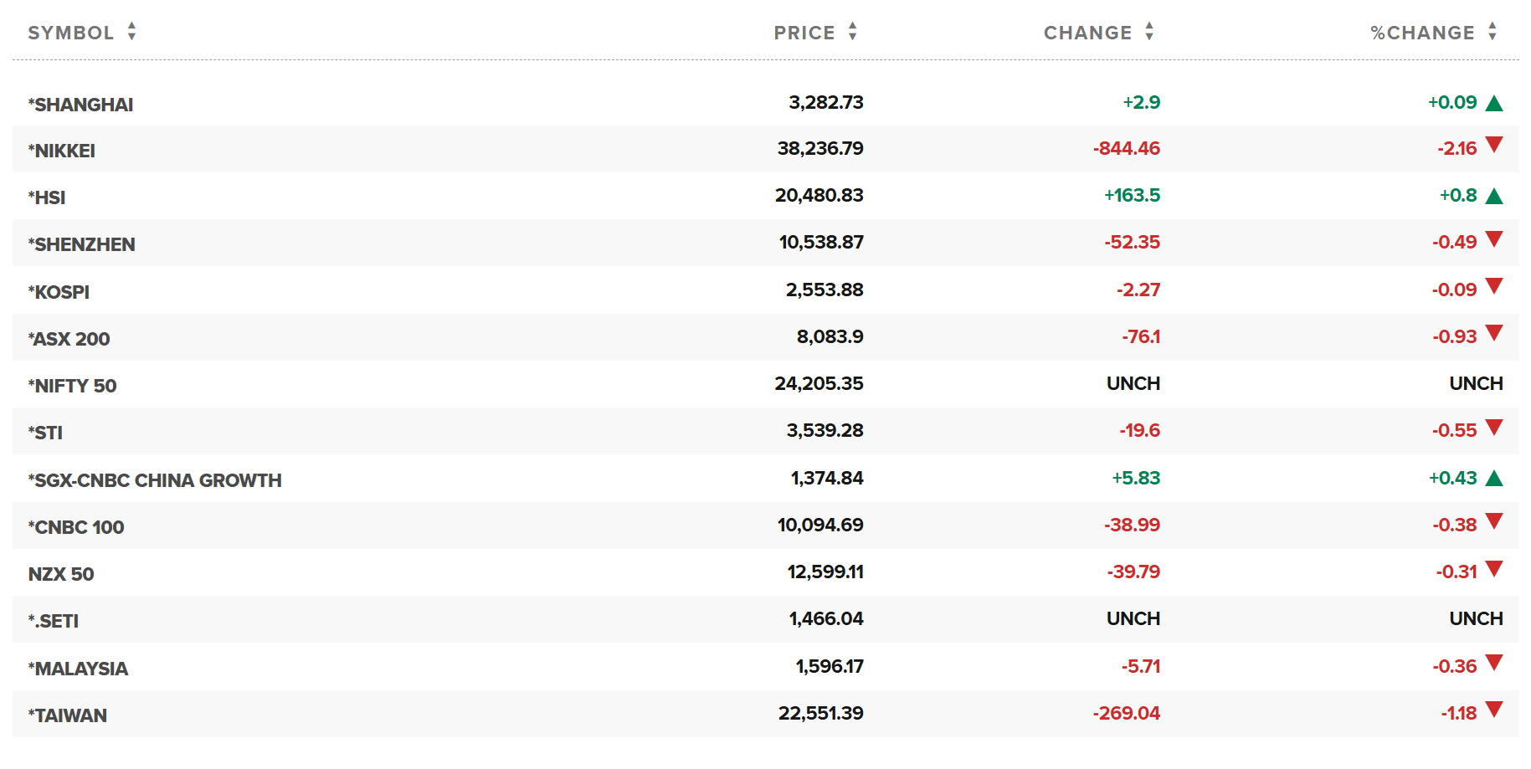The image size is (1531, 769).
Task: Select Shanghai price 3,282.73
Action: coord(825,102)
